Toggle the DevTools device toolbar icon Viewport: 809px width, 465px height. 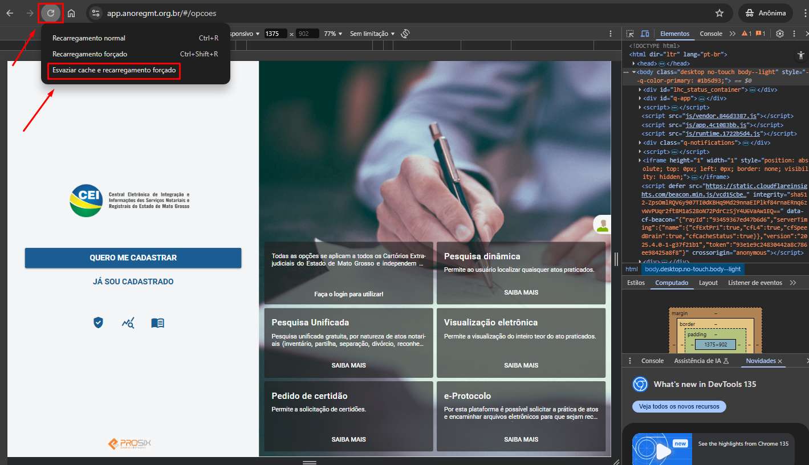[x=645, y=34]
